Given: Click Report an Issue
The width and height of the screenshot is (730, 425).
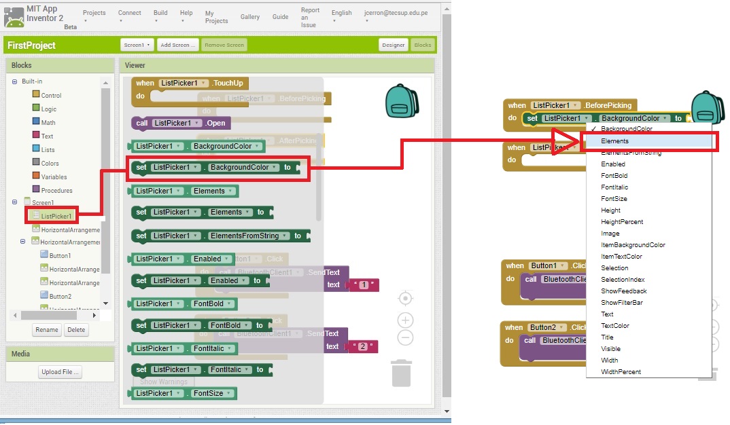Looking at the screenshot, I should pyautogui.click(x=309, y=17).
